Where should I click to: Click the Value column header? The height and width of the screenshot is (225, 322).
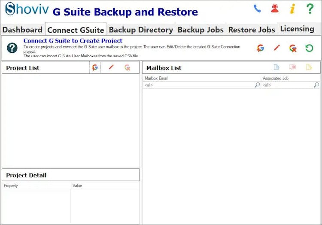point(105,185)
